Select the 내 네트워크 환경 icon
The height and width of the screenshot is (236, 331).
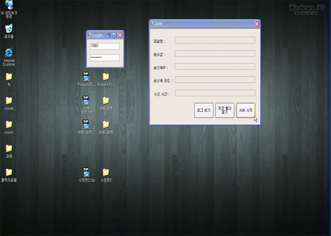click(x=9, y=9)
